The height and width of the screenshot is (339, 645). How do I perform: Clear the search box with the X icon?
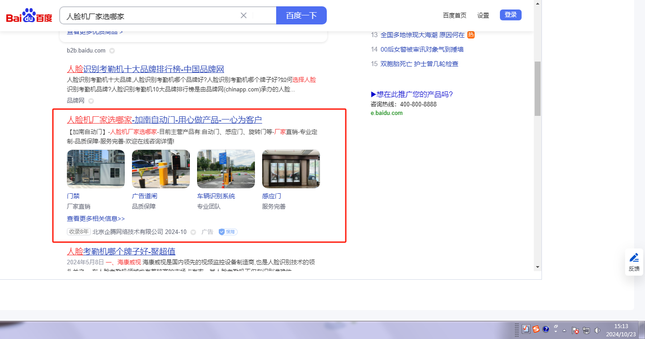243,15
